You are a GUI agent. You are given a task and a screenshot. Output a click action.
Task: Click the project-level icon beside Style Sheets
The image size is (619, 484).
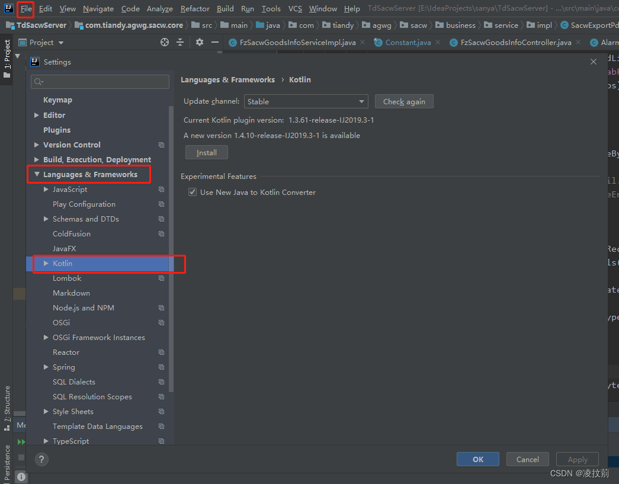(x=162, y=411)
